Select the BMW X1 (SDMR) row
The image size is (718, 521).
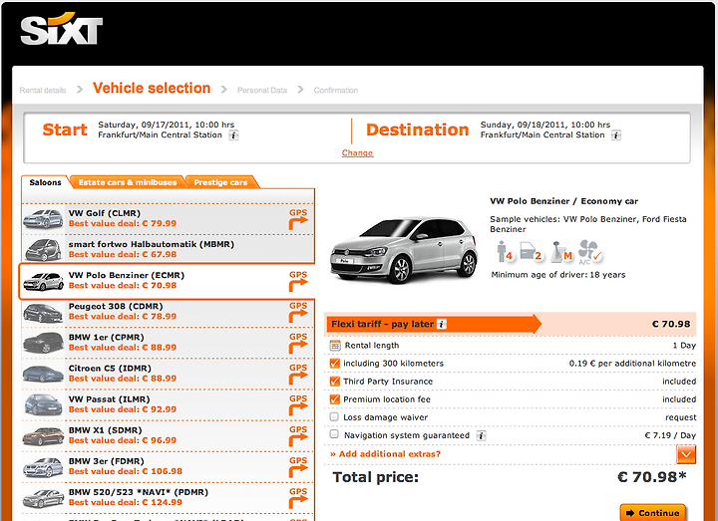click(x=169, y=436)
